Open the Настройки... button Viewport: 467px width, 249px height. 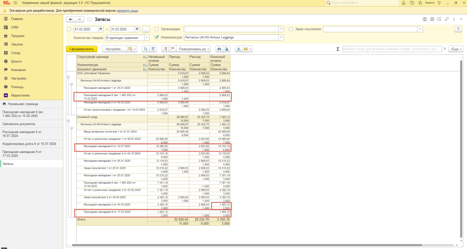click(x=114, y=49)
